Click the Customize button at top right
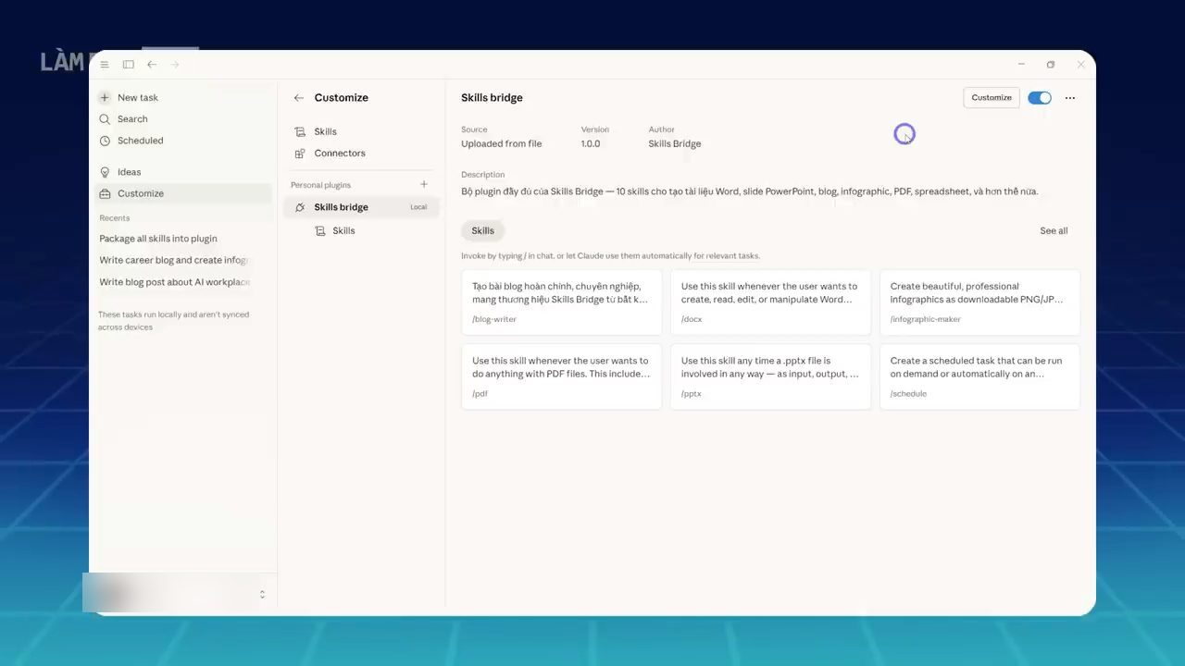Screen dimensions: 1185x666 (x=992, y=97)
